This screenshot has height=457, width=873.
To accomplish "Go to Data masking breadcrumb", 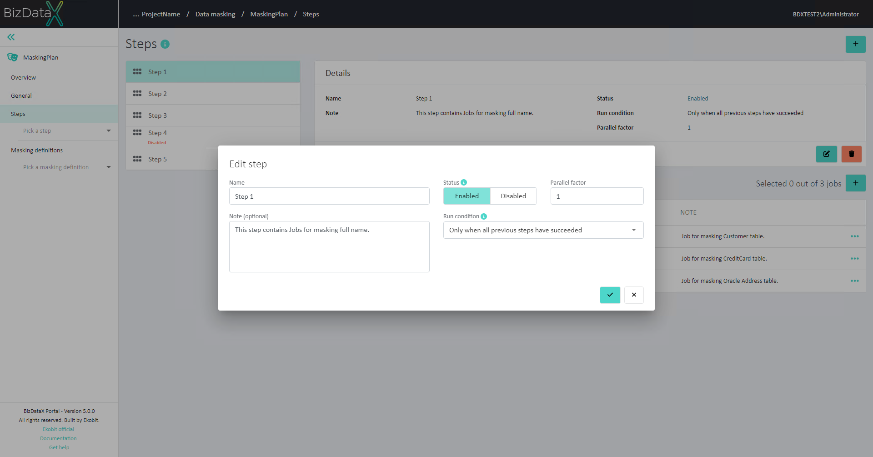I will [215, 14].
